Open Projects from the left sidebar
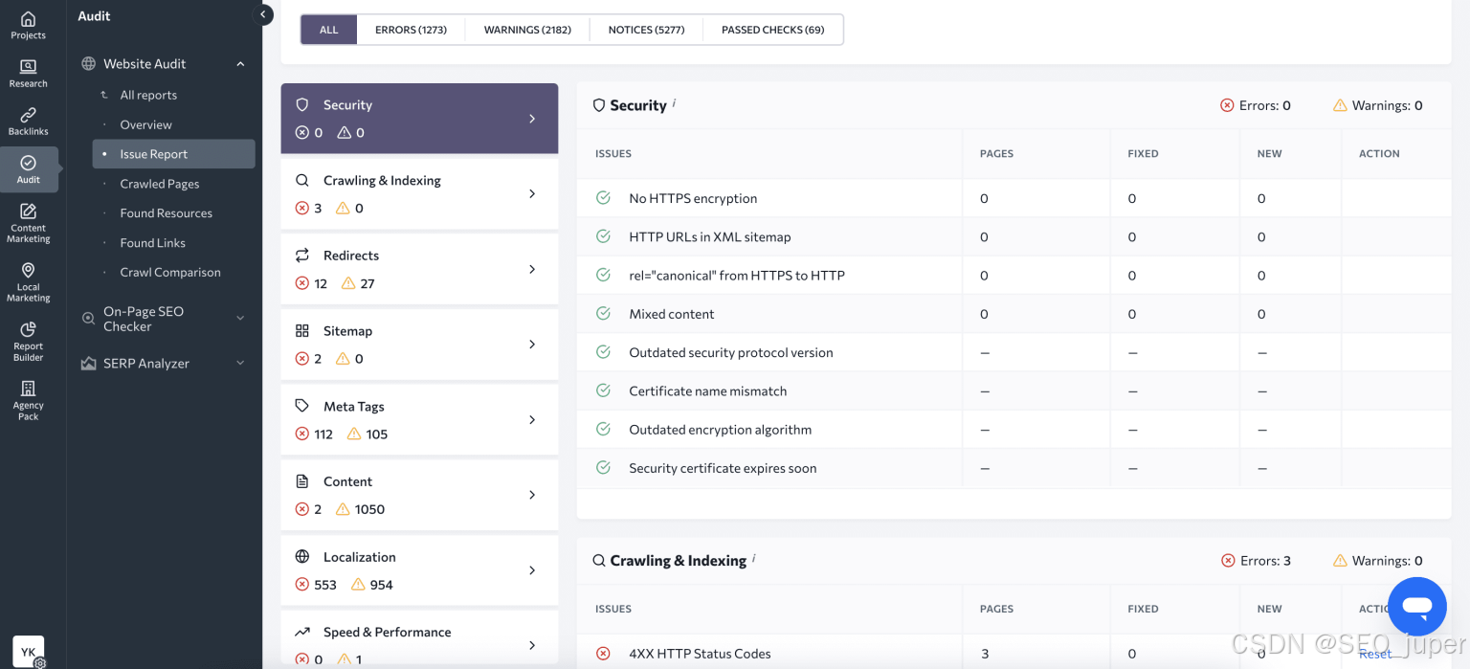Image resolution: width=1470 pixels, height=669 pixels. pyautogui.click(x=28, y=25)
